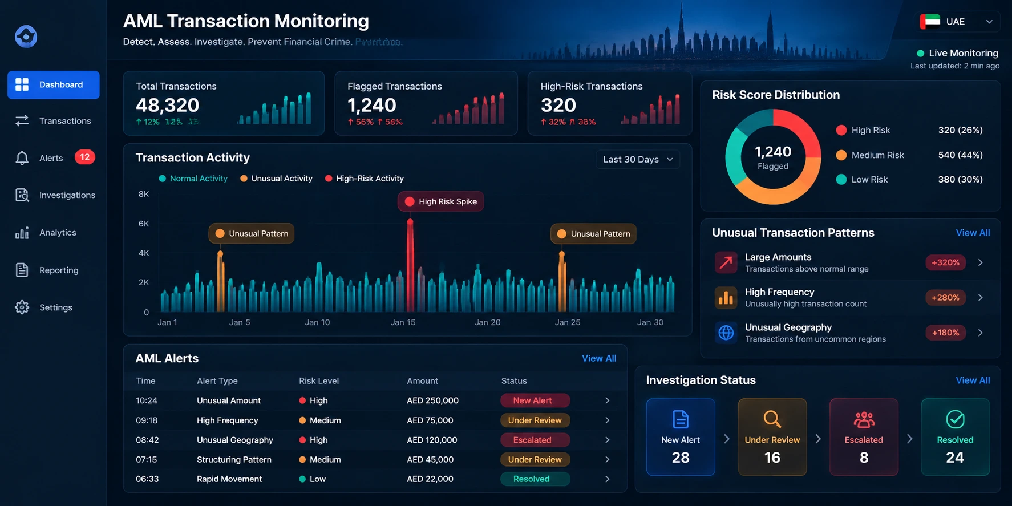
Task: Click the UAE flag icon
Action: click(930, 22)
